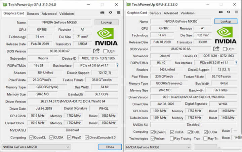242x152 pixels.
Task: Click the driver version field 26.21.14.3170
Action: pyautogui.click(x=73, y=101)
